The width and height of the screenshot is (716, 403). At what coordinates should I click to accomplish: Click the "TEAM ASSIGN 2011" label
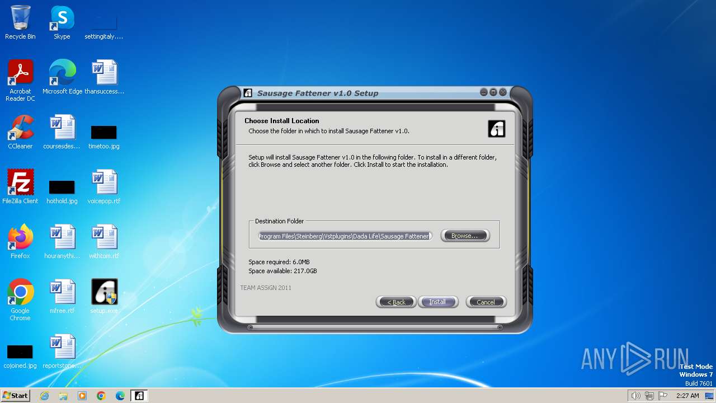pyautogui.click(x=266, y=288)
